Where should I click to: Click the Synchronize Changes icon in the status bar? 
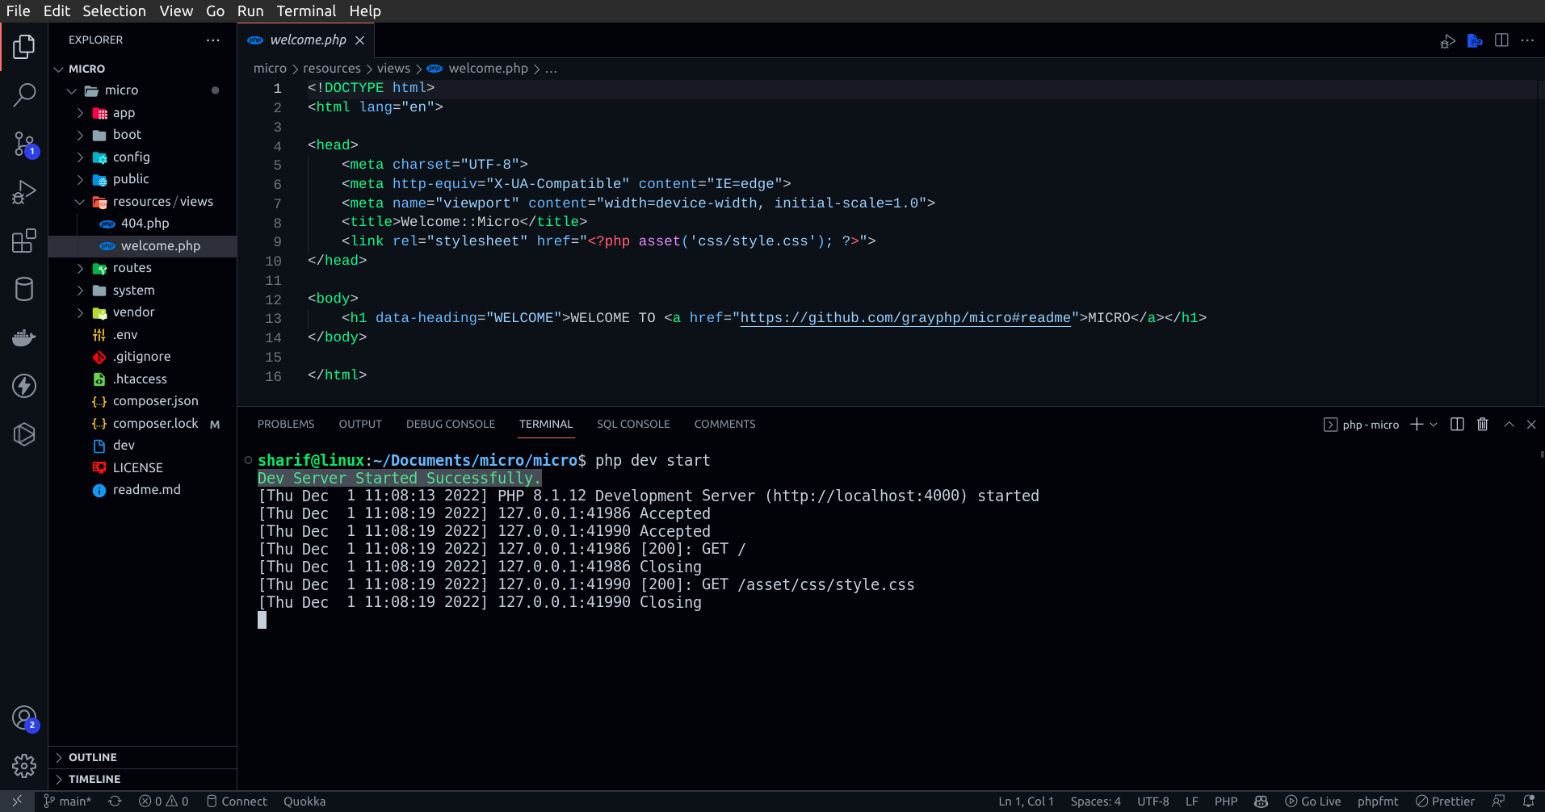point(115,802)
